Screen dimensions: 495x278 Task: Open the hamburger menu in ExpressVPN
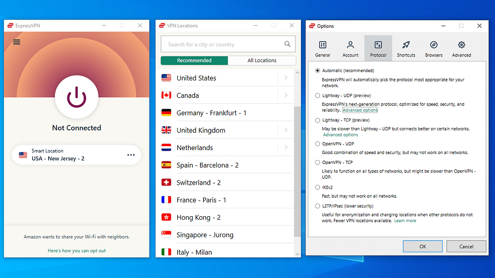17,42
